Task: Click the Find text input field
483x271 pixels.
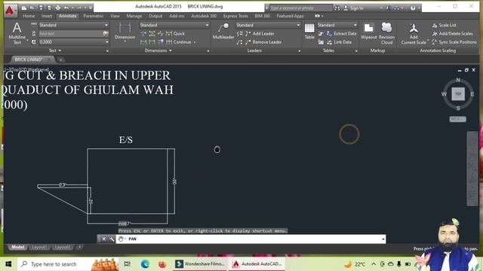Action: 70,33
